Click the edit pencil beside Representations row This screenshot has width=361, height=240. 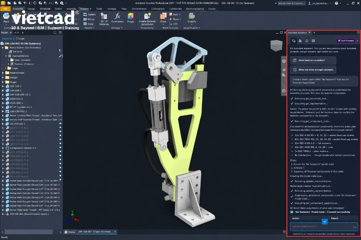pyautogui.click(x=60, y=56)
